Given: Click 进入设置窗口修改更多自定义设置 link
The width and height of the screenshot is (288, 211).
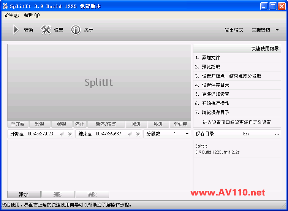Looking at the screenshot, I should [237, 122].
